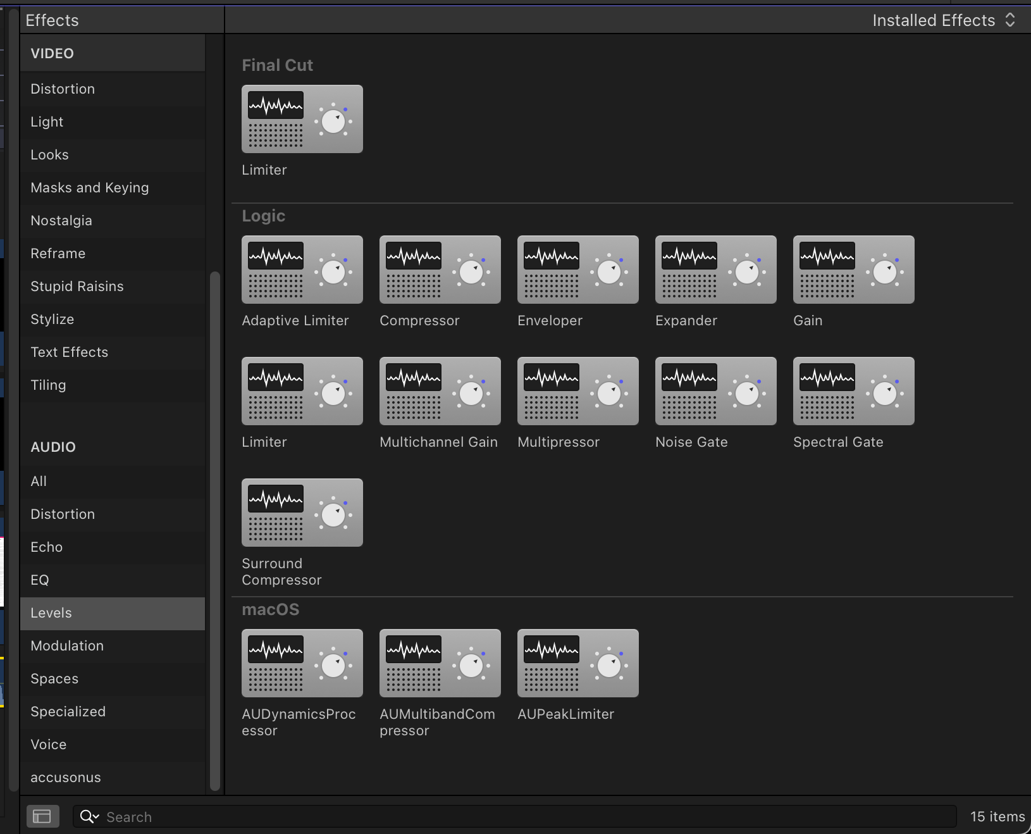Open the Voice audio category
This screenshot has width=1031, height=834.
click(x=113, y=744)
